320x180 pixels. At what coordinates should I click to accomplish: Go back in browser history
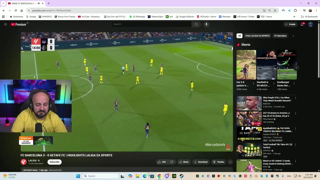click(x=3, y=10)
